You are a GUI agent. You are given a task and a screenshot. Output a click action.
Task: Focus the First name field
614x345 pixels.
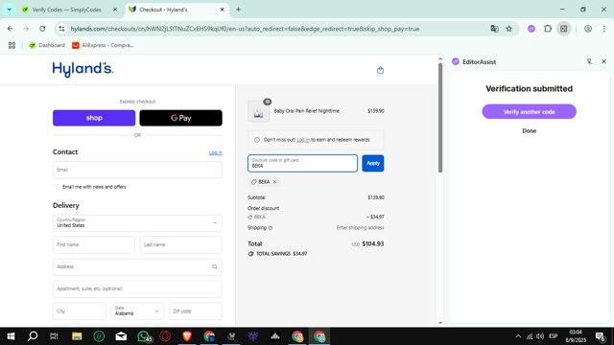tap(94, 245)
